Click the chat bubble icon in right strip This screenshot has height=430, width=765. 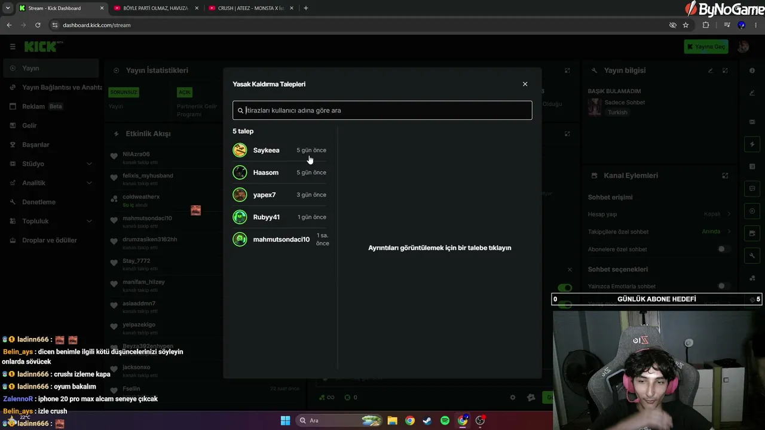(752, 189)
